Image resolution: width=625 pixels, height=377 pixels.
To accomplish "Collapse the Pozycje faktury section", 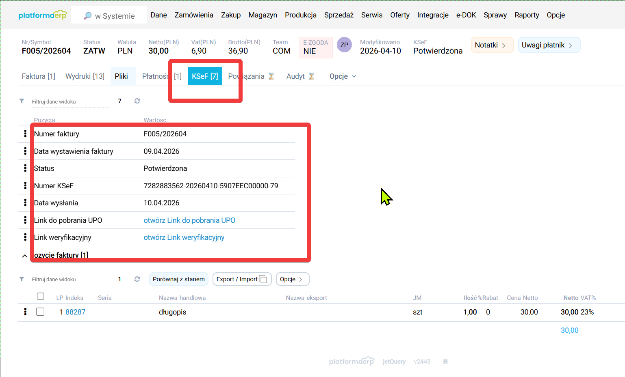I will [25, 256].
